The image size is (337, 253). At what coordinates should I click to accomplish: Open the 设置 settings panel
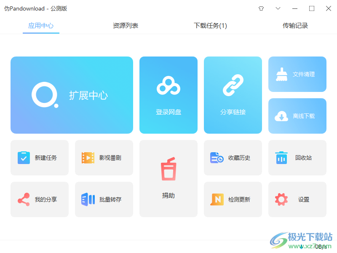[297, 199]
